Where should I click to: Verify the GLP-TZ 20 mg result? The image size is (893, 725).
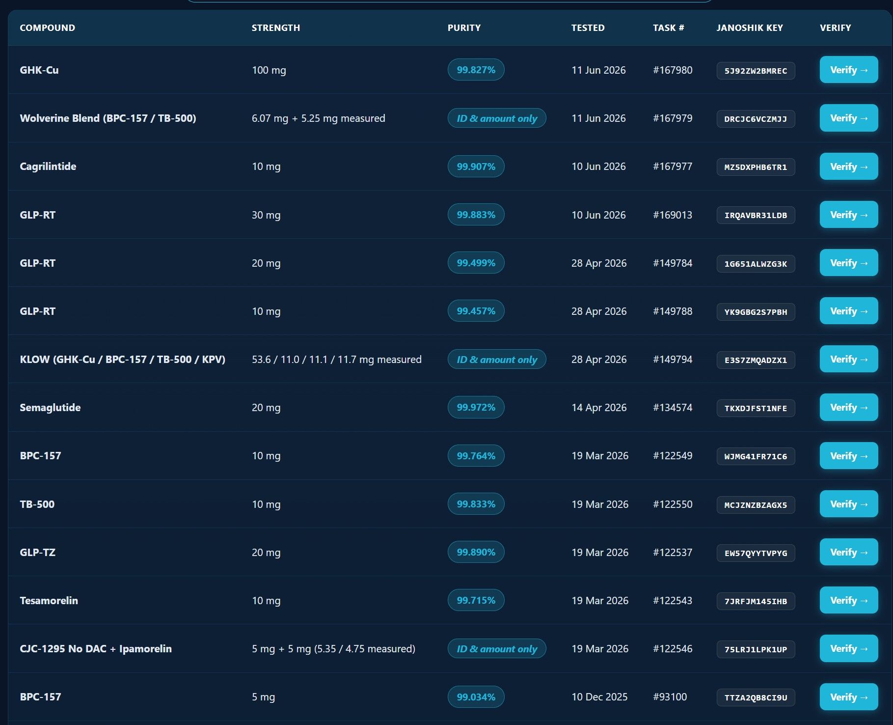pyautogui.click(x=848, y=552)
